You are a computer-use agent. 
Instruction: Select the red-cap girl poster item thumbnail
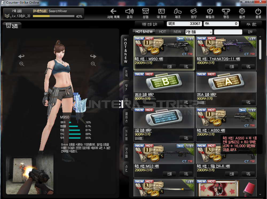click(x=226, y=188)
